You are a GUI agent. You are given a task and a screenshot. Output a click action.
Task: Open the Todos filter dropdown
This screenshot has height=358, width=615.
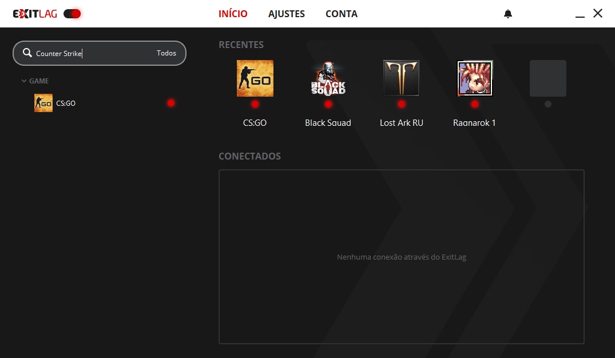click(166, 53)
